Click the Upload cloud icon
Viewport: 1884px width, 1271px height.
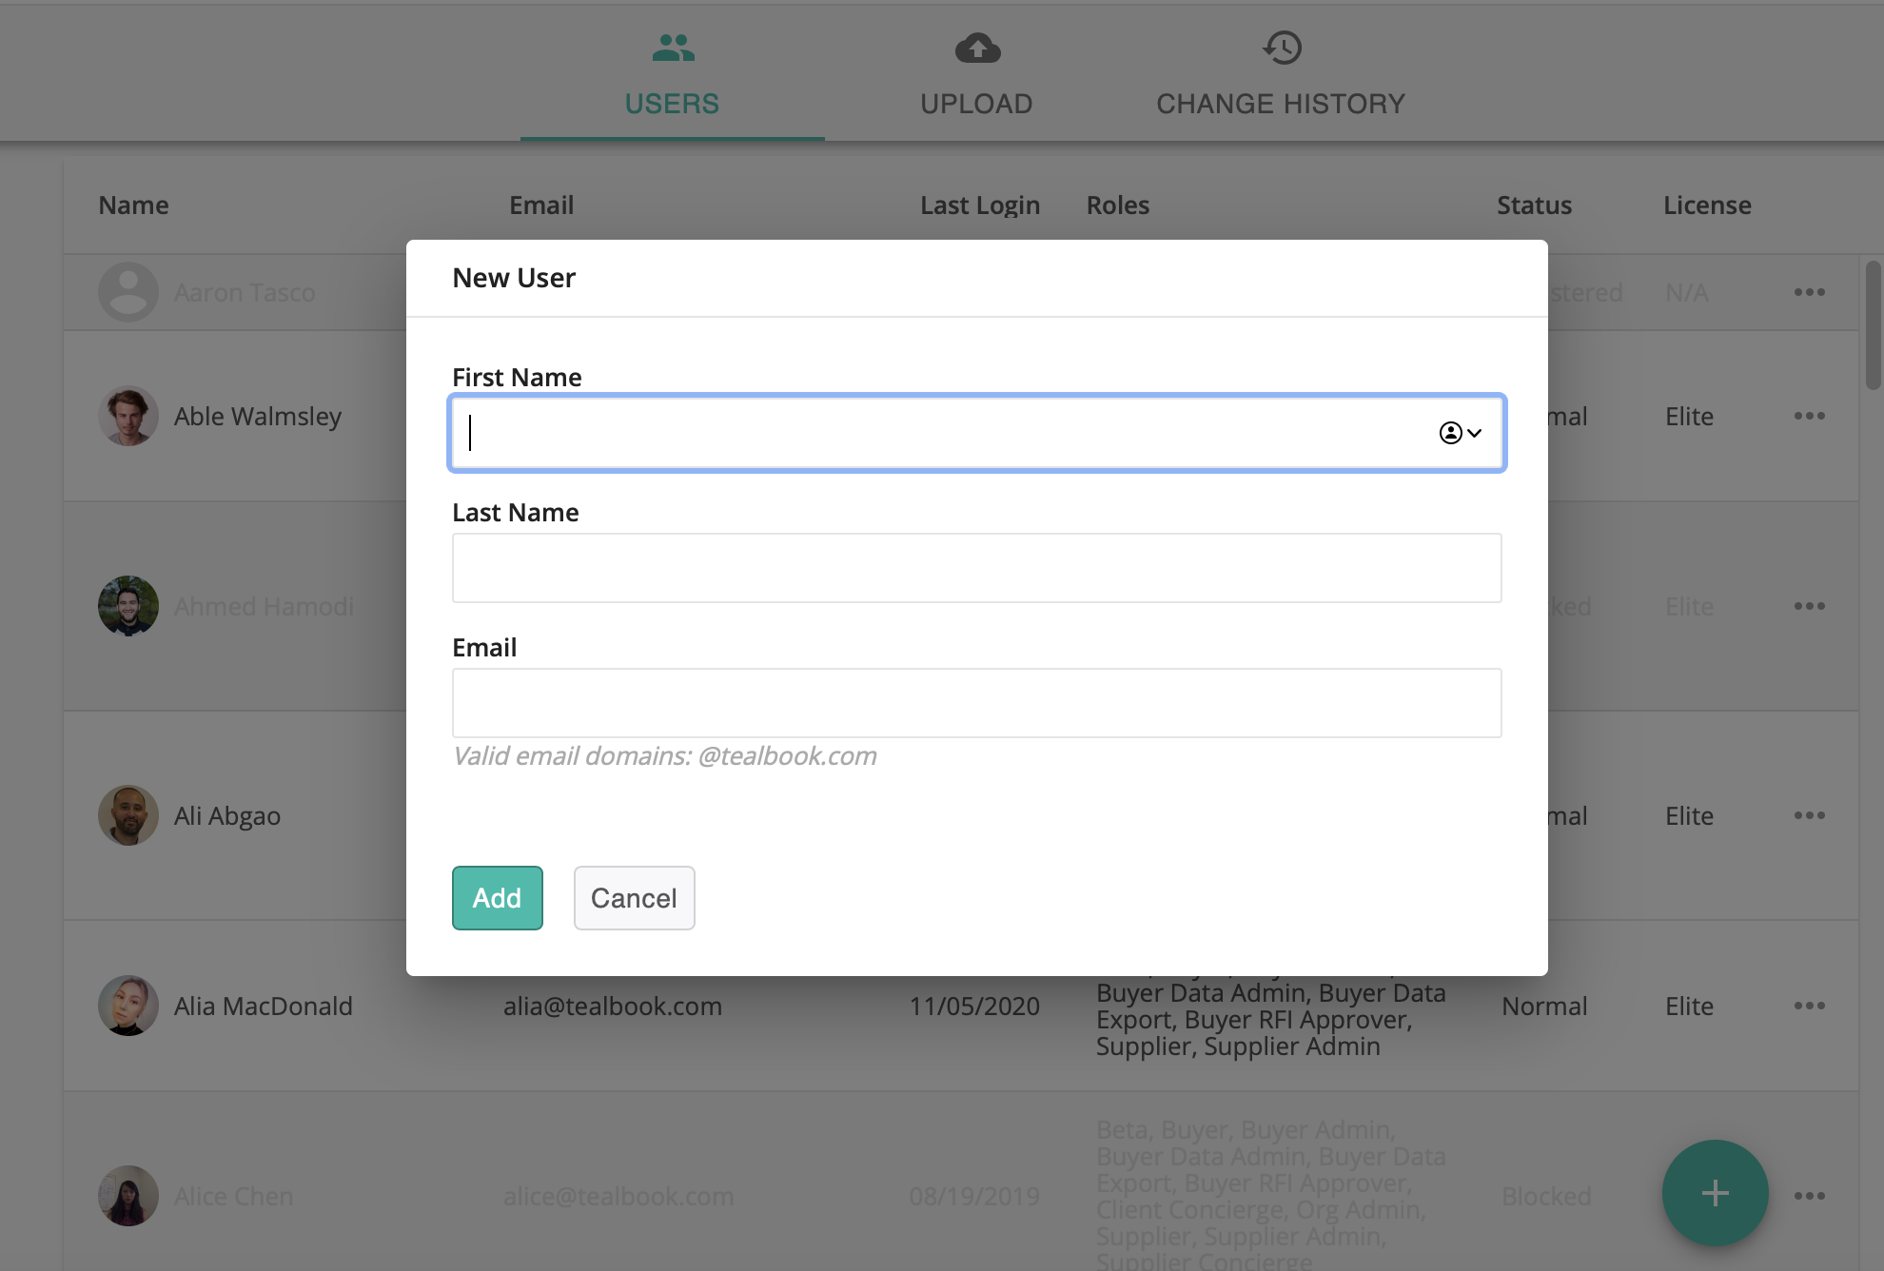tap(977, 48)
